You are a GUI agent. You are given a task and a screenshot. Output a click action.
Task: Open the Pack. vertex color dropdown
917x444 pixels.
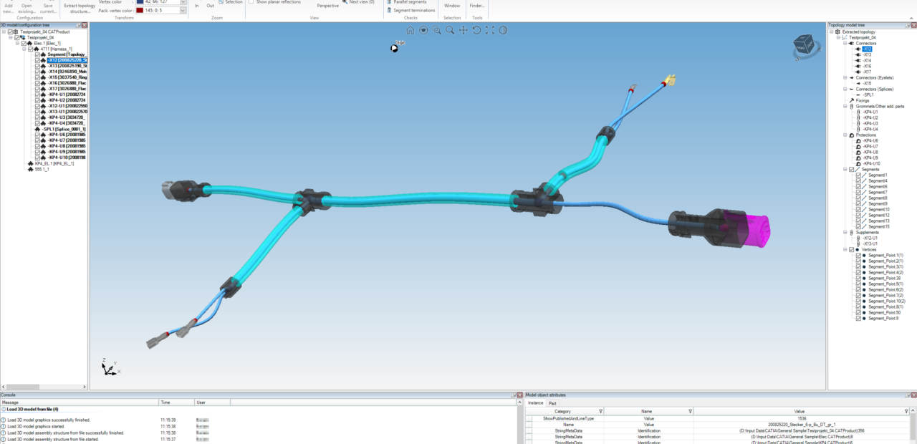(183, 11)
